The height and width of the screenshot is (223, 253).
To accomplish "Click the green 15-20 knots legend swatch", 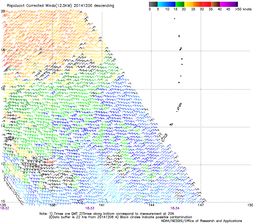I will coord(180,4).
